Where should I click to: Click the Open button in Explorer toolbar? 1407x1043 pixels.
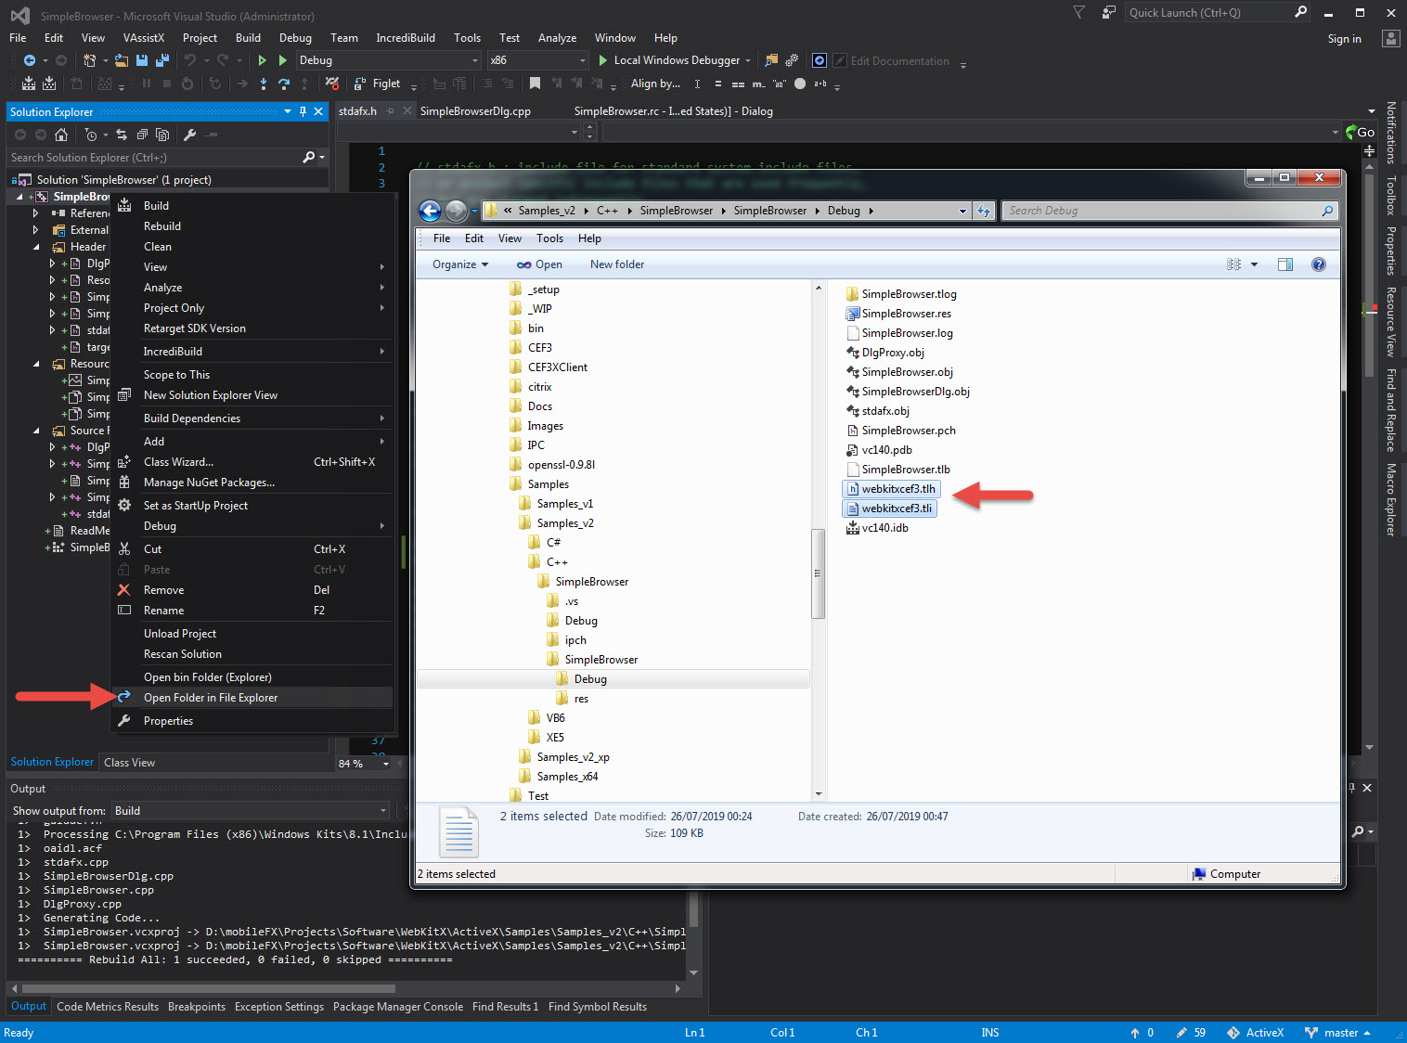tap(539, 264)
